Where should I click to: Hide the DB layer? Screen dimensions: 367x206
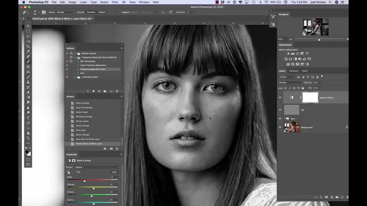280,110
